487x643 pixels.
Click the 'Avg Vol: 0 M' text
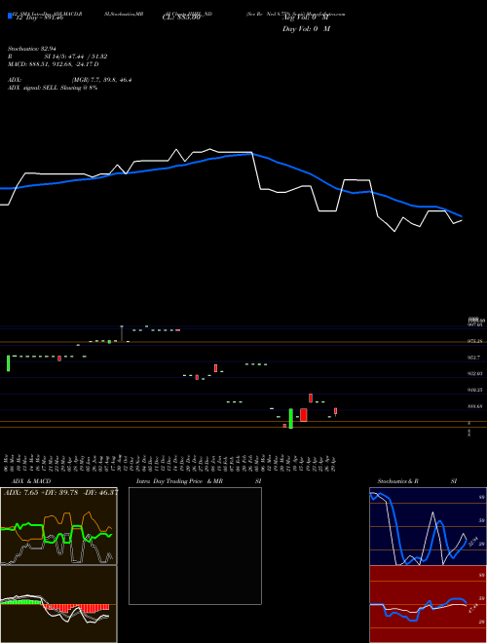(306, 18)
